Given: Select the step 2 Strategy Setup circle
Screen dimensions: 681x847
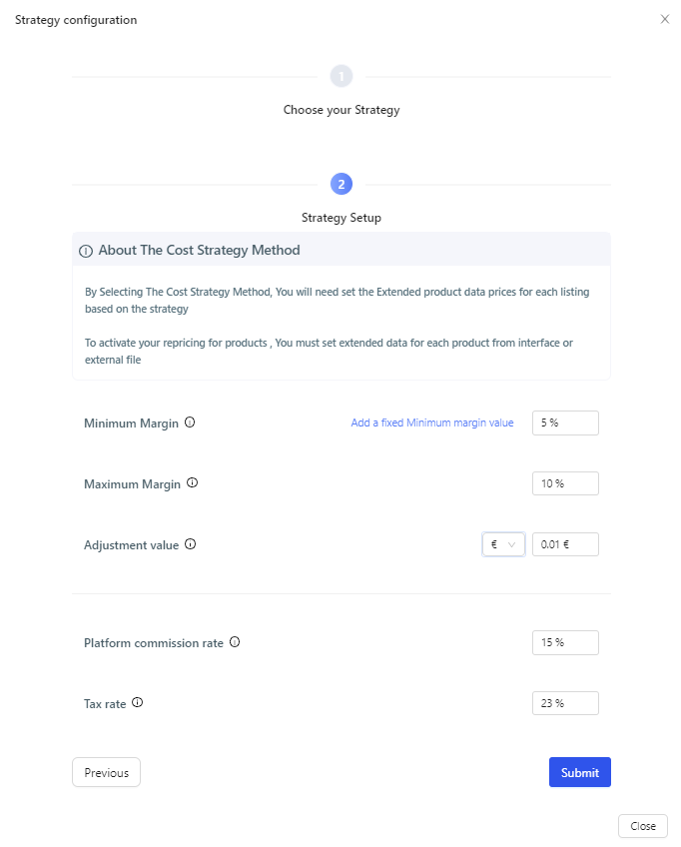Looking at the screenshot, I should point(341,184).
